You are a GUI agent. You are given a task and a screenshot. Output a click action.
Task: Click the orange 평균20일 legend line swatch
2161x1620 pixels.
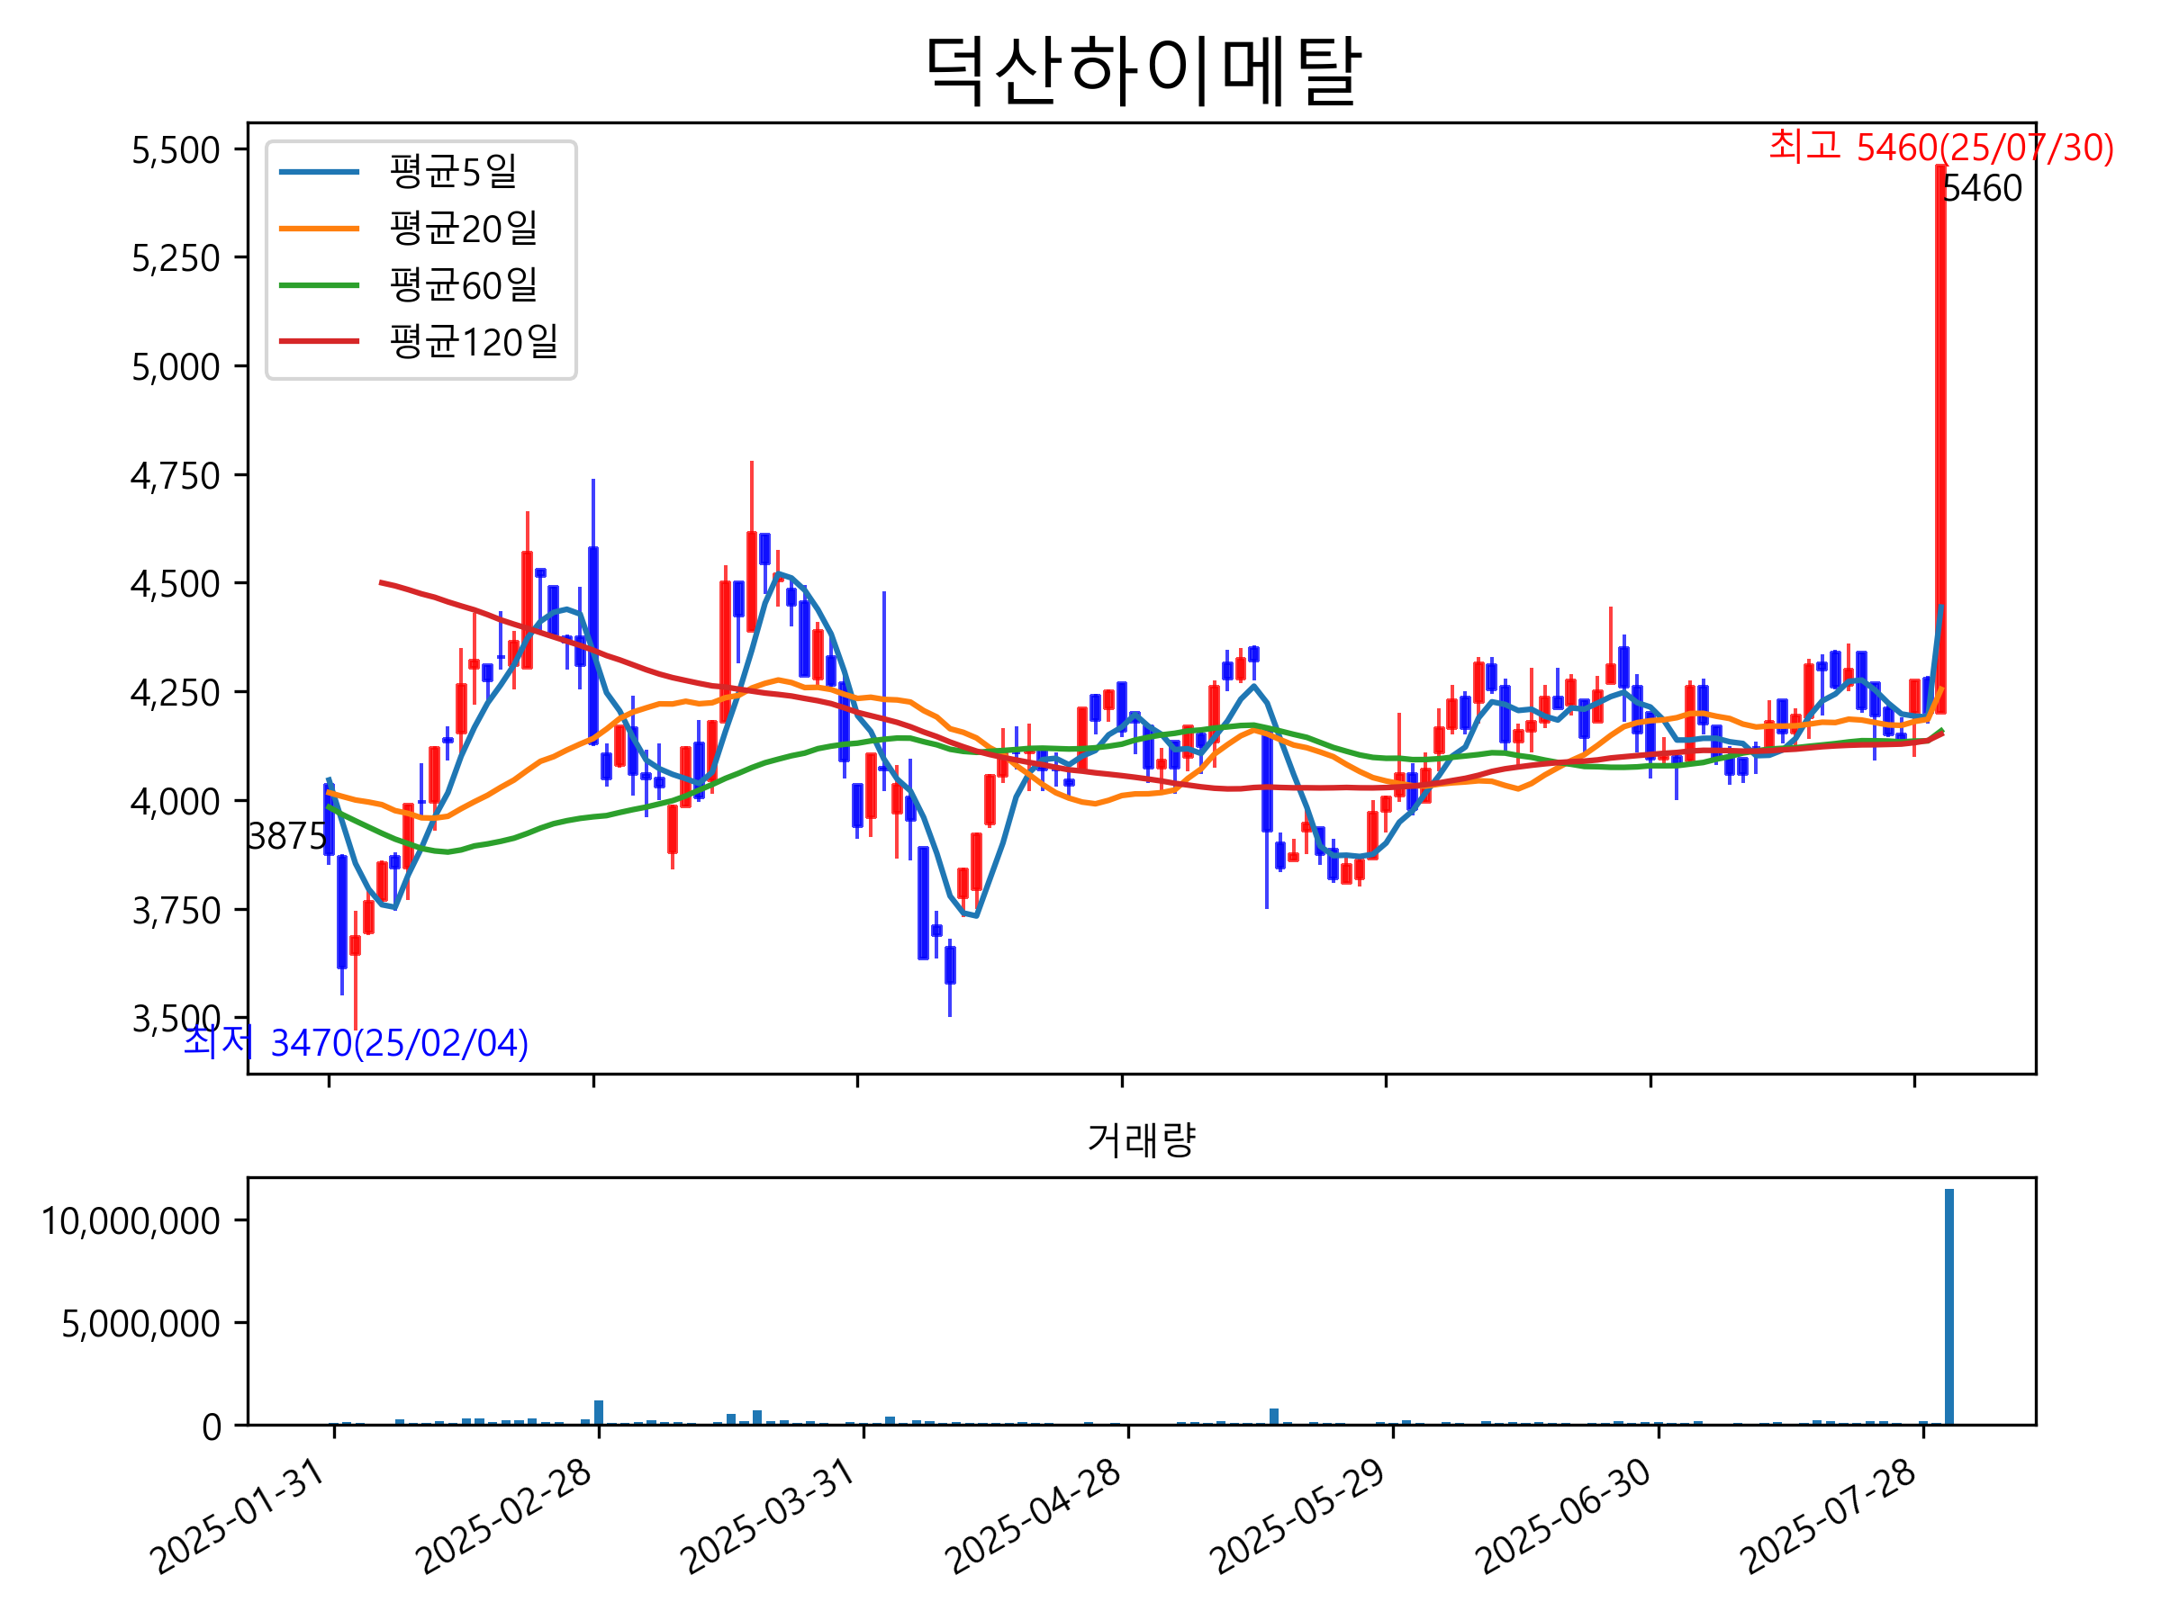[319, 229]
